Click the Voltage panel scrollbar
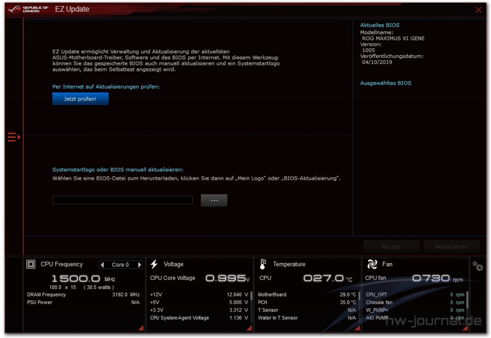Image resolution: width=491 pixels, height=338 pixels. tap(251, 296)
